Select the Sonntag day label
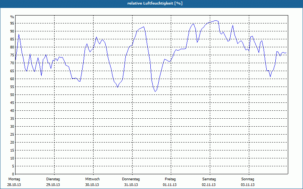This screenshot has width=303, height=189. [x=248, y=179]
